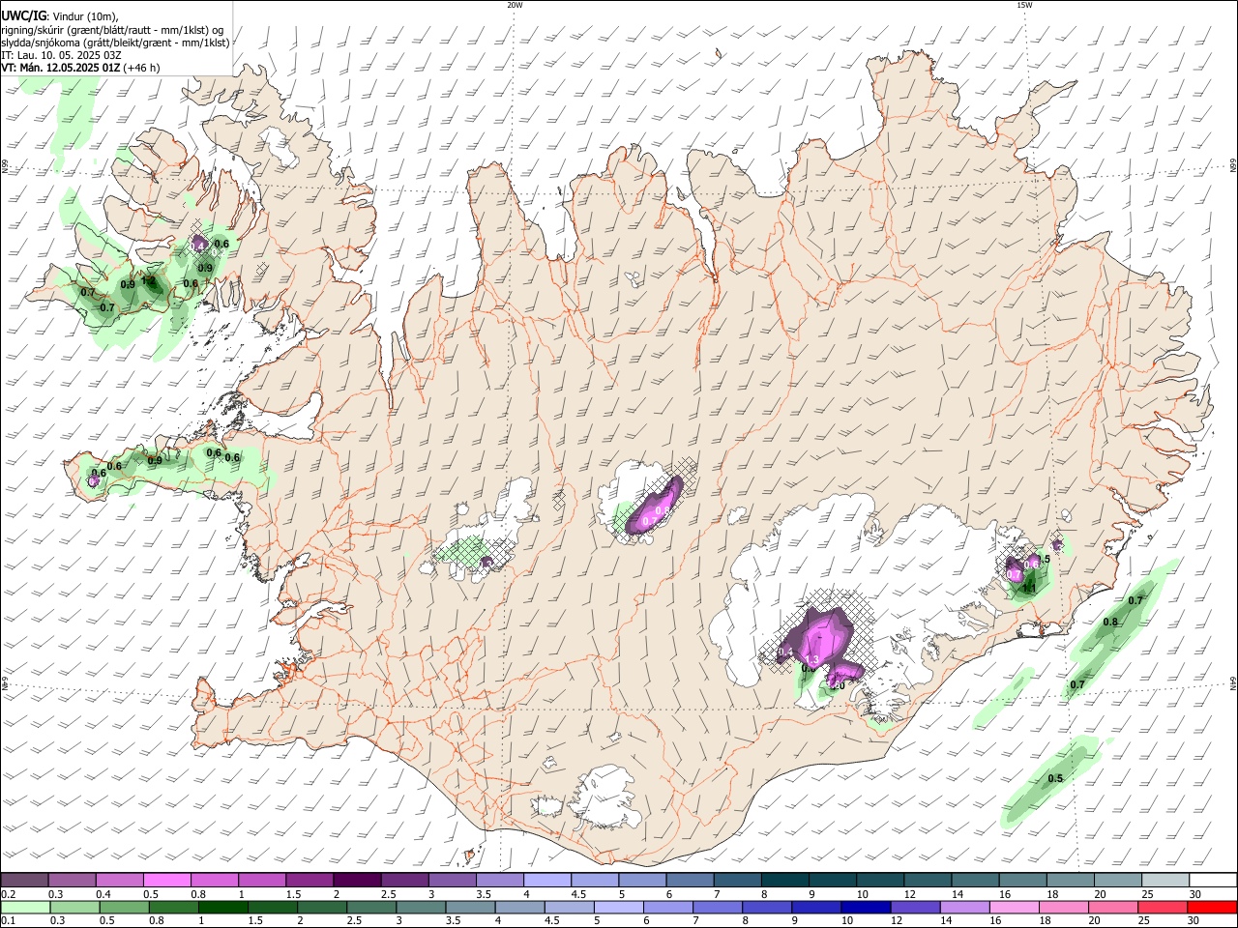The height and width of the screenshot is (928, 1238).
Task: Click the "IT: Lau. 10. 05. 2025 03Z" line
Action: point(61,55)
